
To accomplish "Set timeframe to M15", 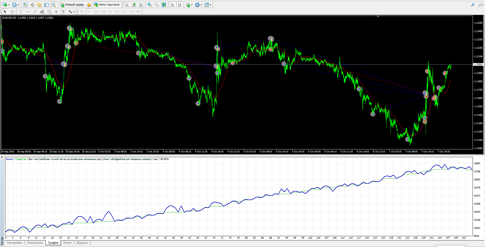I will coord(96,12).
